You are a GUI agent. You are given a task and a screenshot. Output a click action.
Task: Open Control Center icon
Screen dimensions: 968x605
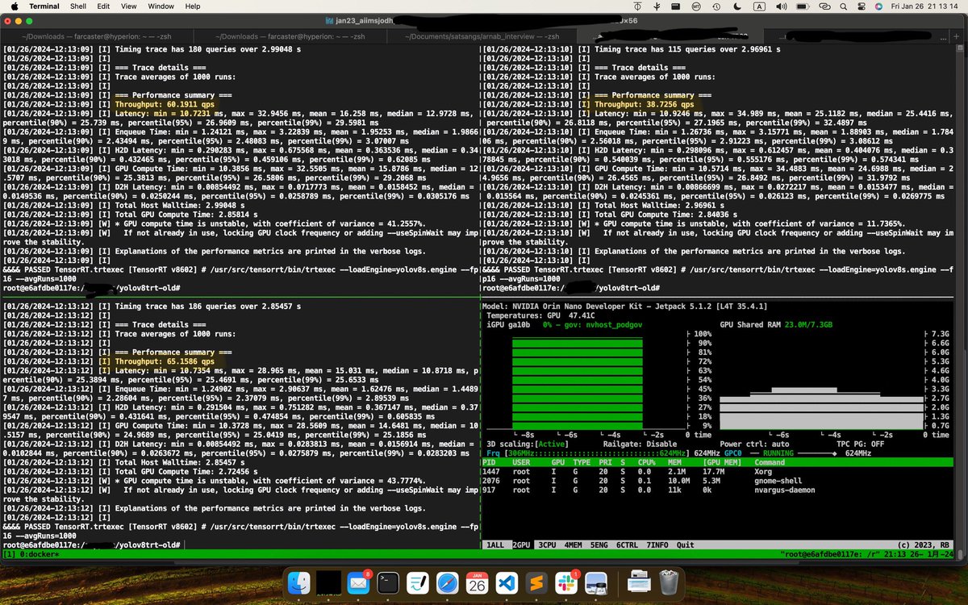pyautogui.click(x=862, y=6)
